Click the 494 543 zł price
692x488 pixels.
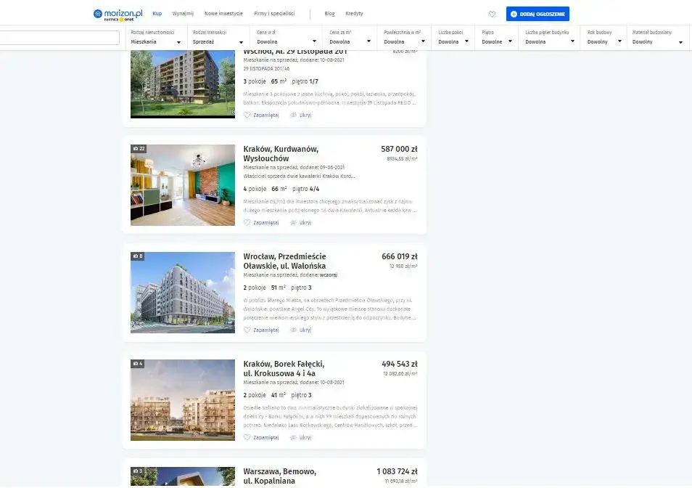click(400, 364)
